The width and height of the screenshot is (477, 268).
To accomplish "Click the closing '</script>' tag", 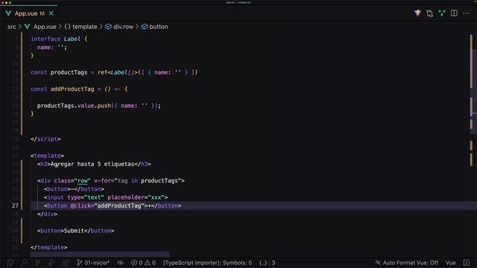I will coord(45,139).
